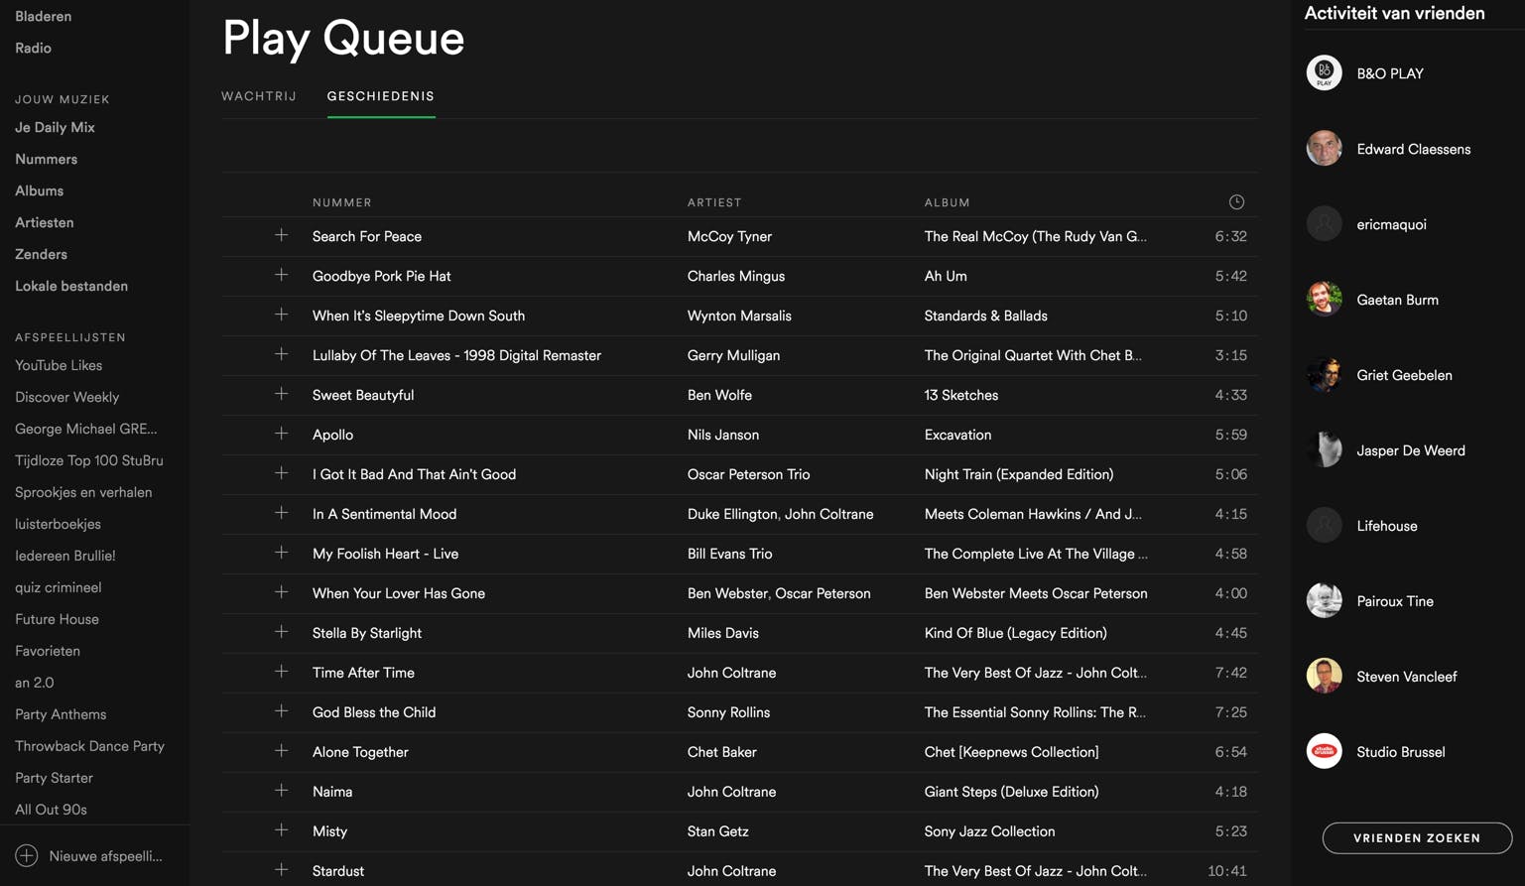Sort by the Album column header
Viewport: 1525px width, 886px height.
[x=948, y=202]
